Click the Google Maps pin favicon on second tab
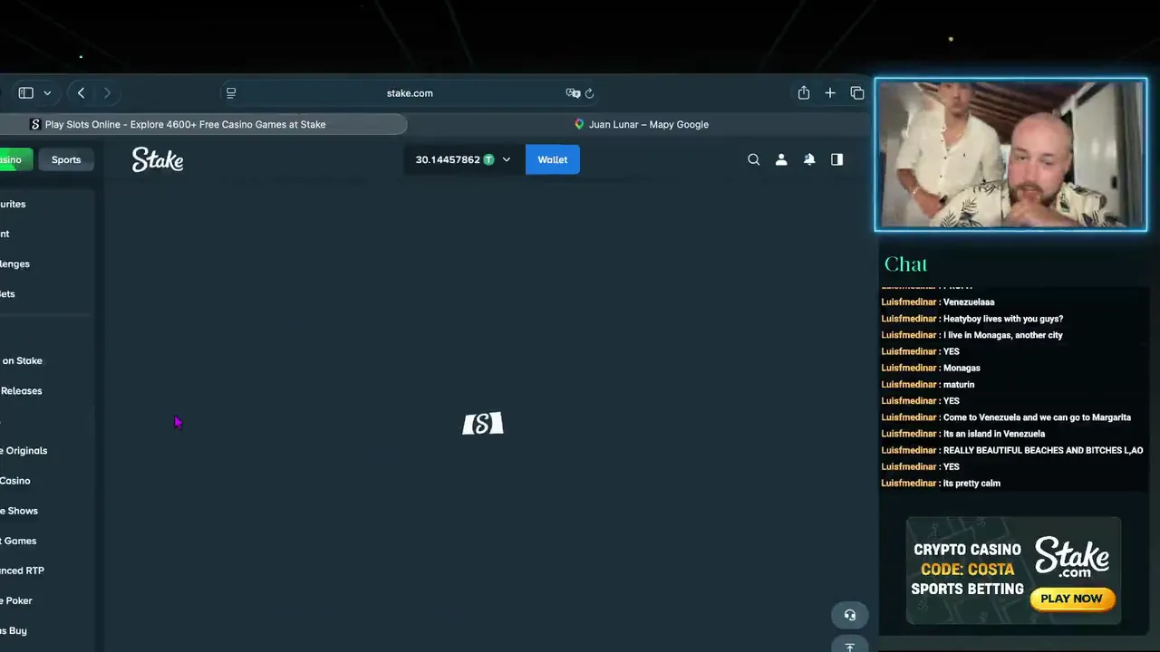1160x652 pixels. coord(579,124)
